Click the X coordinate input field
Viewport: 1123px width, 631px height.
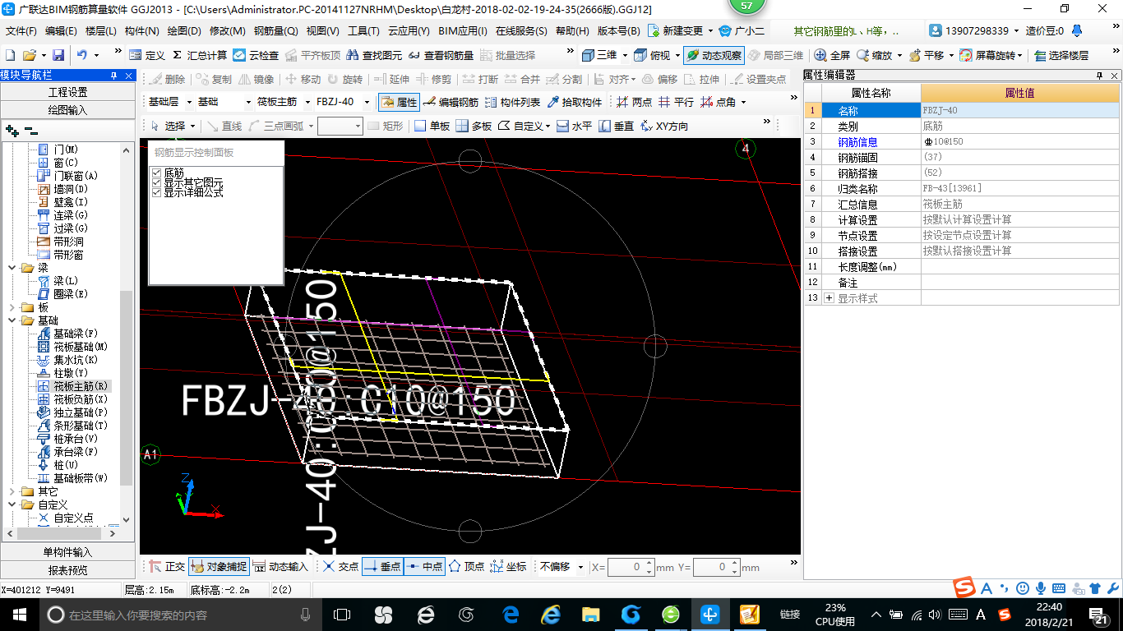(626, 567)
